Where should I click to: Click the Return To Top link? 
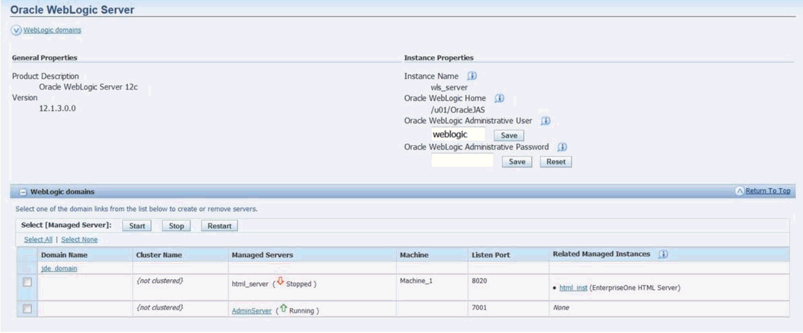pyautogui.click(x=767, y=191)
